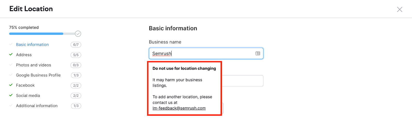Click the green checkmark beside Facebook
The image size is (412, 119).
(11, 85)
